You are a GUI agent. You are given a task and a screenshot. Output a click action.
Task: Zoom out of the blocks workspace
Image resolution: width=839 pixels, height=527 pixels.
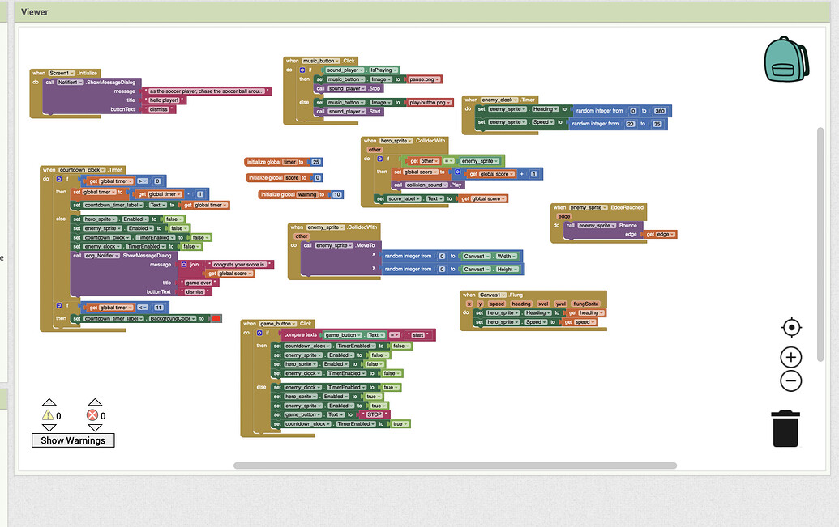[x=790, y=380]
